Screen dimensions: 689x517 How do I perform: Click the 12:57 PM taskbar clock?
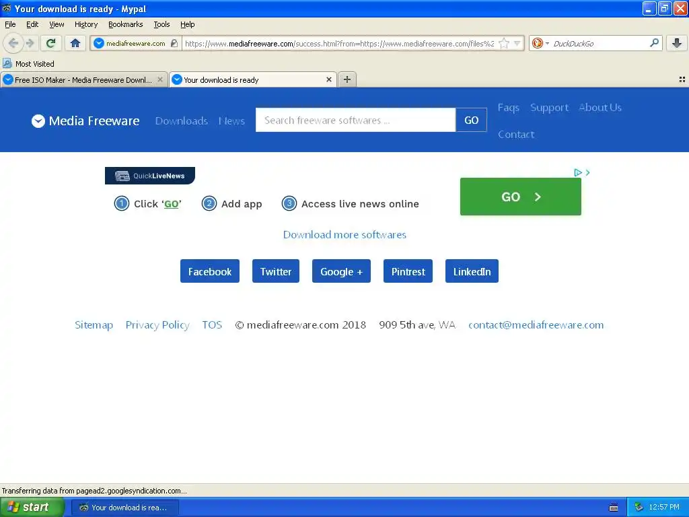click(x=663, y=508)
